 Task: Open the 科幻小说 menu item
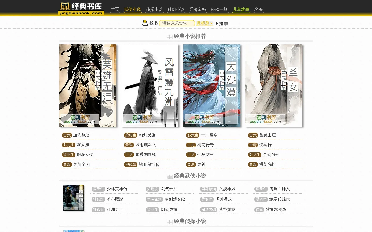[x=176, y=10]
